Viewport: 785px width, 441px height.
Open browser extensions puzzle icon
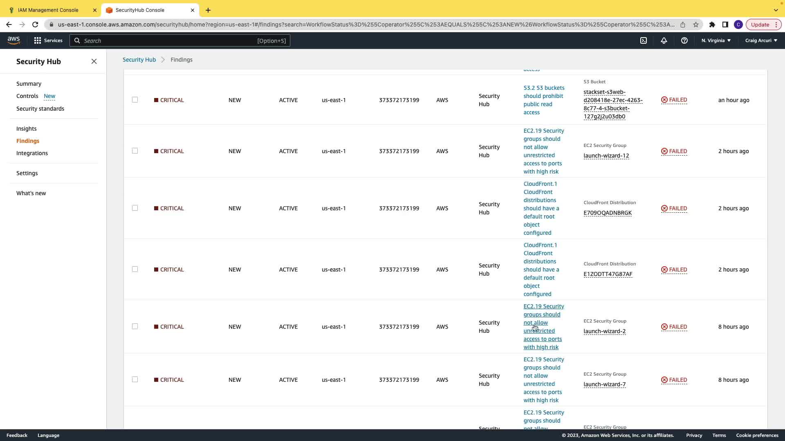tap(712, 24)
